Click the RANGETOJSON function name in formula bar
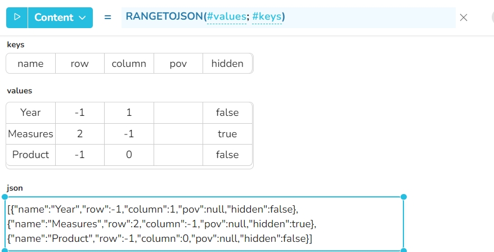This screenshot has width=494, height=252. [164, 17]
